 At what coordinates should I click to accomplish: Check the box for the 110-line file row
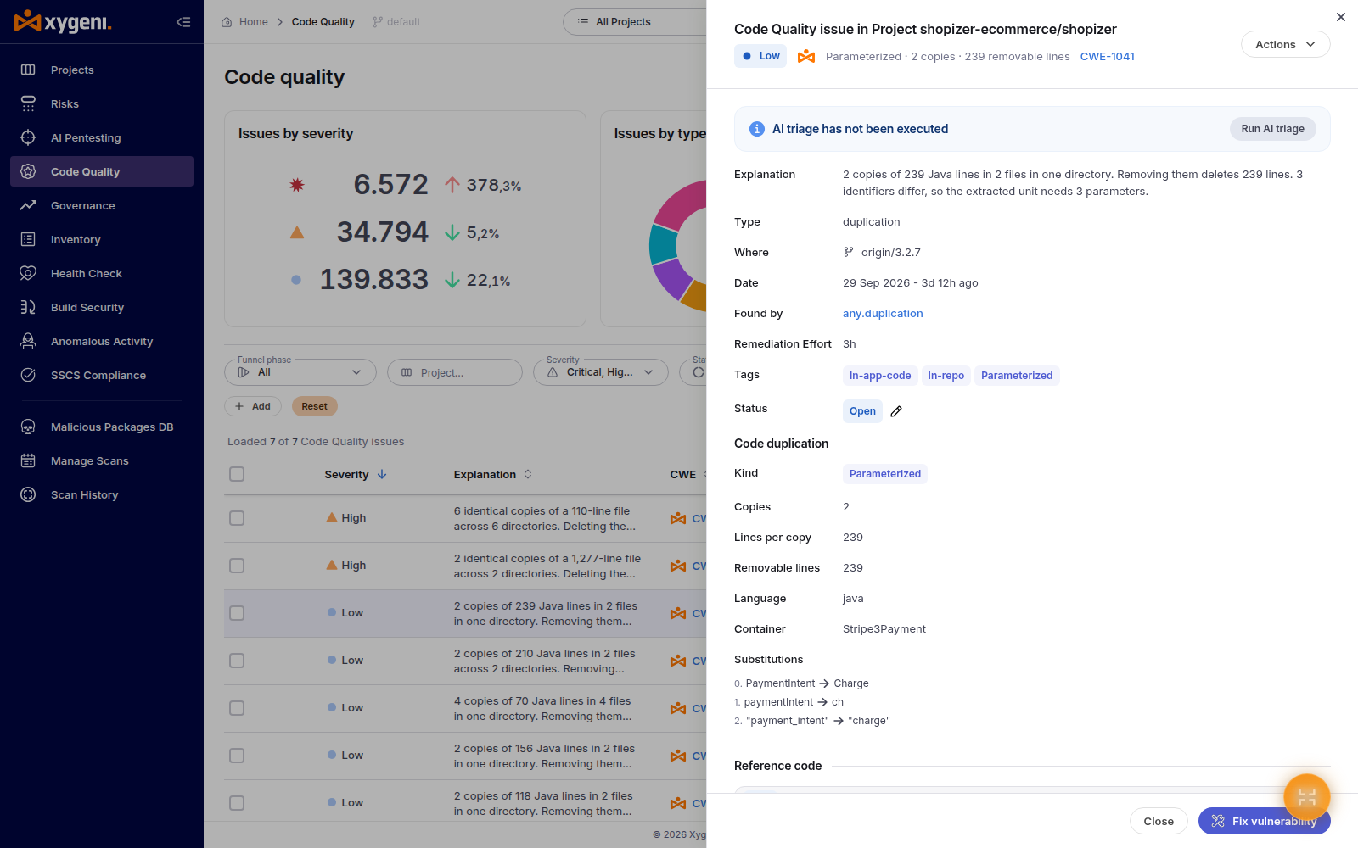pos(237,518)
